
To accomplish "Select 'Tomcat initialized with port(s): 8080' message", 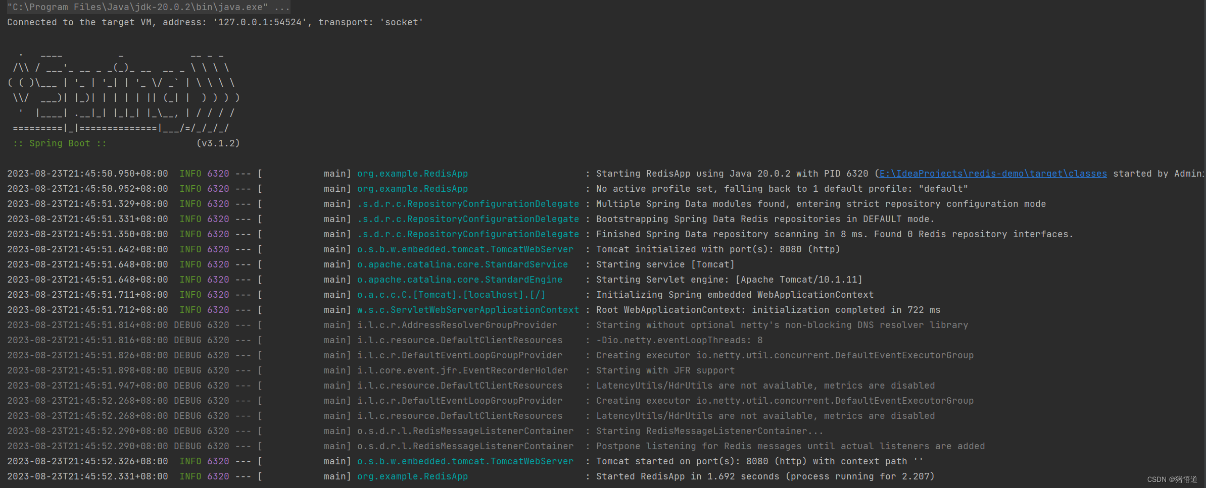I will click(718, 249).
